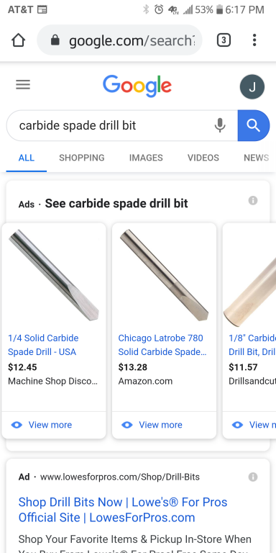
Task: Tap the info icon beside shopping ads
Action: 253,200
